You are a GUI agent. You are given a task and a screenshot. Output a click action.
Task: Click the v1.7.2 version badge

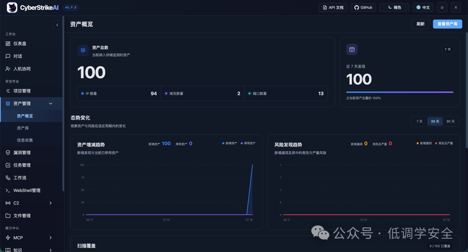click(x=71, y=7)
